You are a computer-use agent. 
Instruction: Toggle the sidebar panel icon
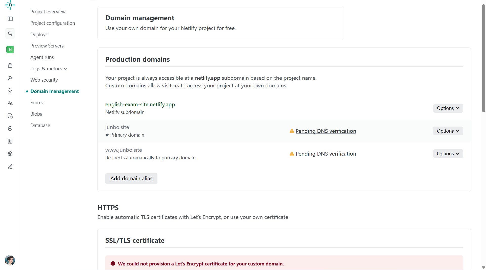[x=10, y=19]
